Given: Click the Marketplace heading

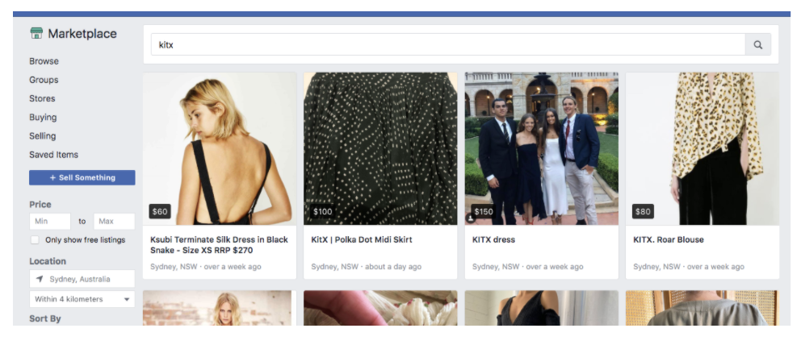Looking at the screenshot, I should [x=82, y=34].
